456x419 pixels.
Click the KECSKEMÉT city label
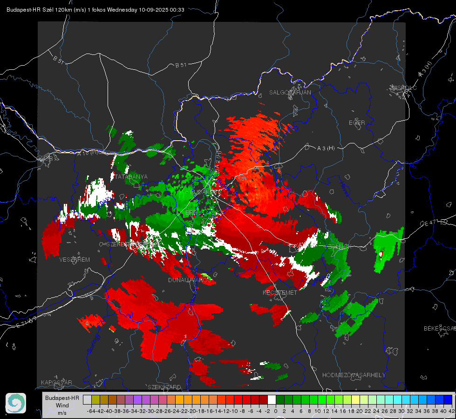(280, 292)
